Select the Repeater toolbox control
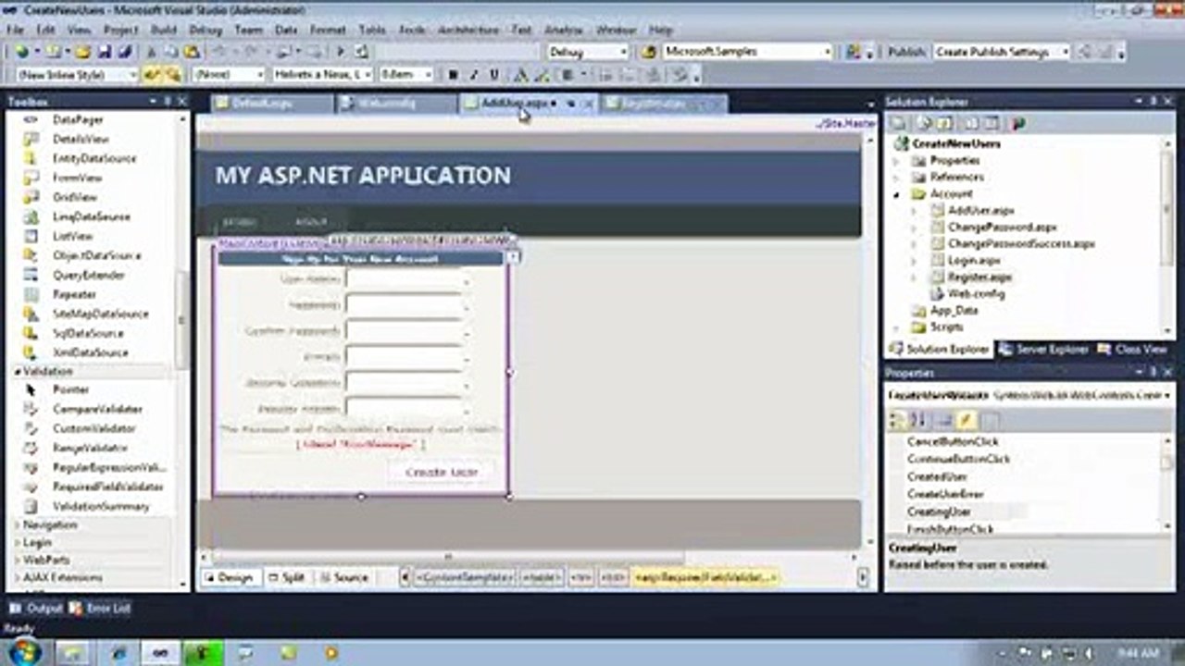The height and width of the screenshot is (666, 1185). [76, 294]
